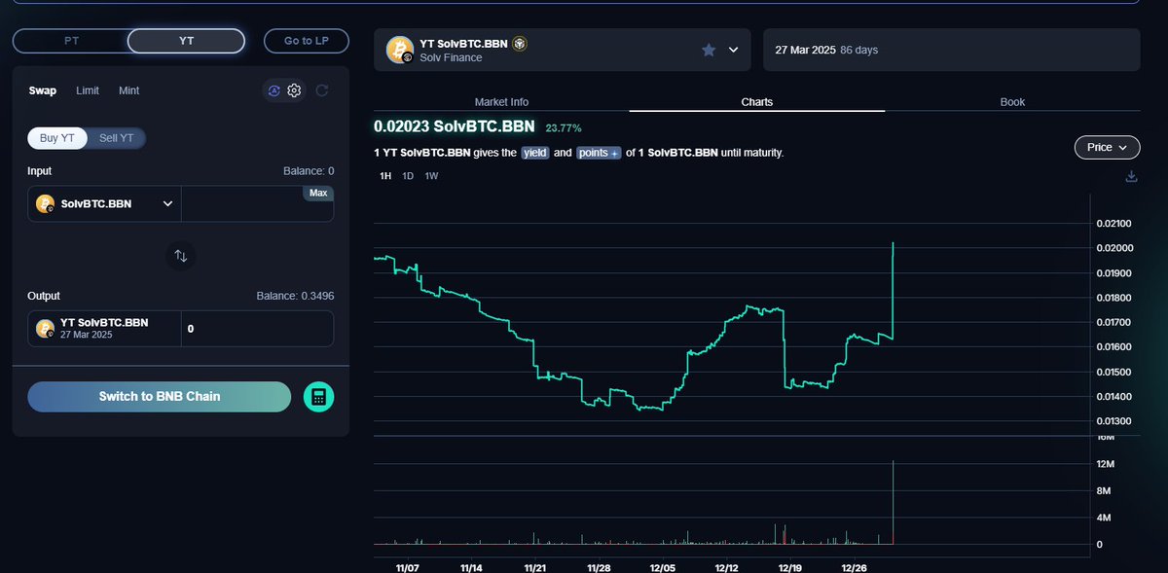Click the Max button

[x=318, y=193]
